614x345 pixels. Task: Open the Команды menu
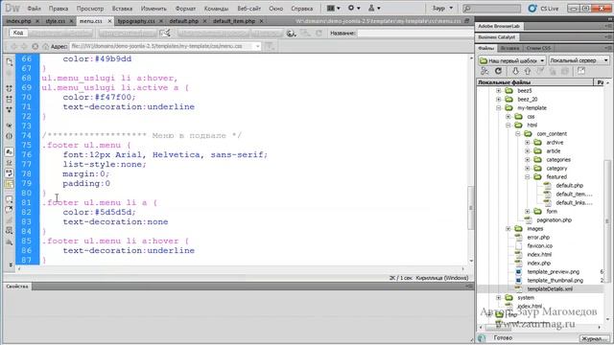[216, 9]
